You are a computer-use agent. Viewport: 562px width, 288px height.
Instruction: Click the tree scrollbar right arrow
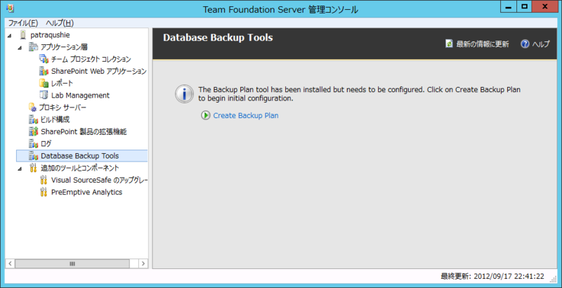143,263
